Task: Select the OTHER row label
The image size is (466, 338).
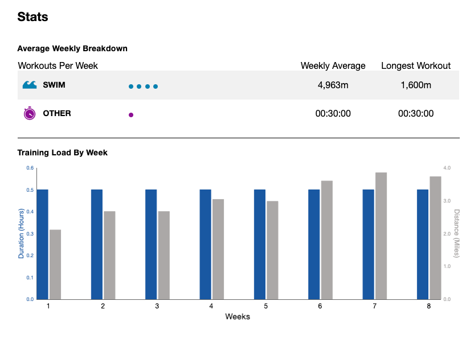Action: [57, 113]
